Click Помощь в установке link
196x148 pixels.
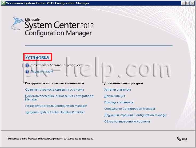[119, 102]
